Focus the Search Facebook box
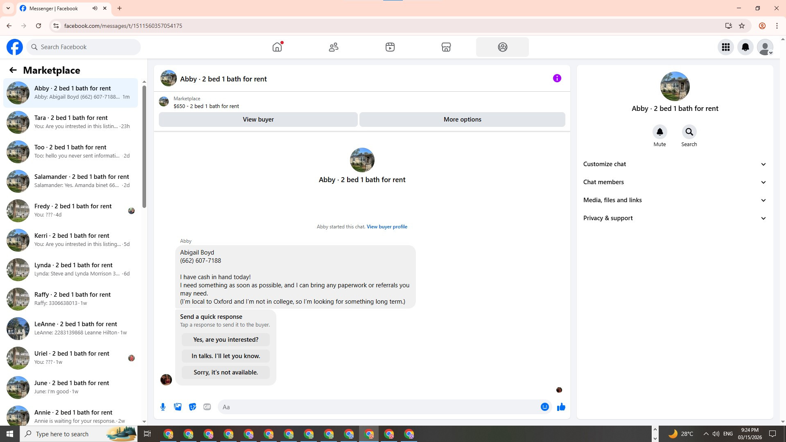The width and height of the screenshot is (786, 442). coord(84,47)
